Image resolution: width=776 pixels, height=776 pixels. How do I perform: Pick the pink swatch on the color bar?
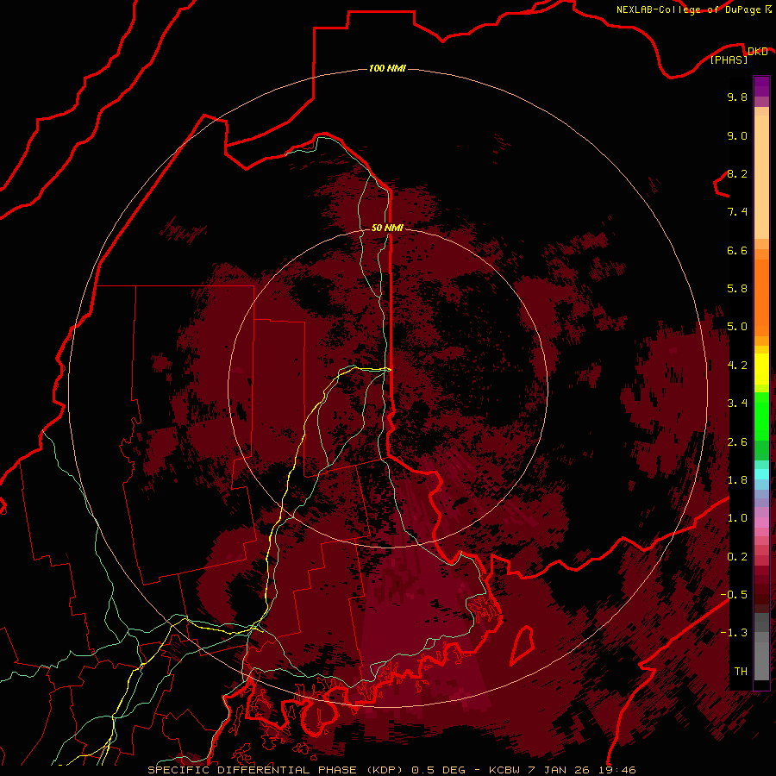pos(761,523)
